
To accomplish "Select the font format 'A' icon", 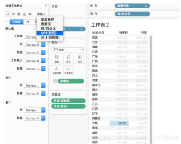I will point(8,14).
